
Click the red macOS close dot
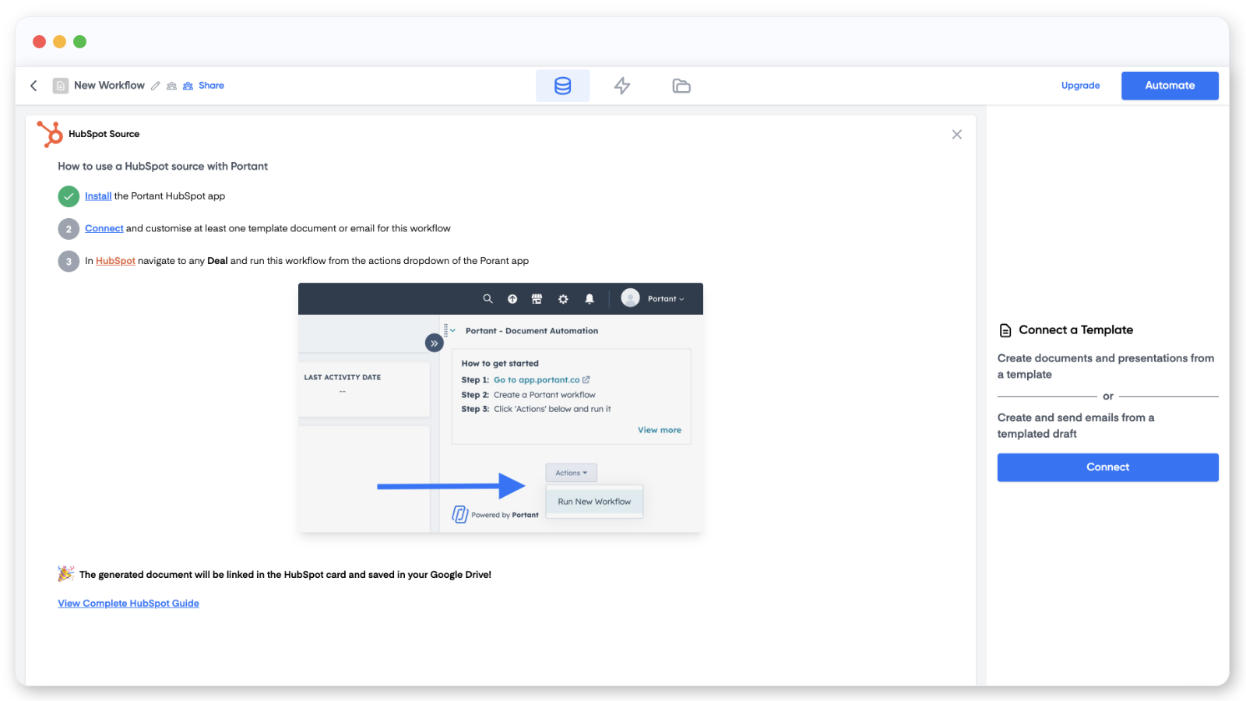[x=39, y=41]
